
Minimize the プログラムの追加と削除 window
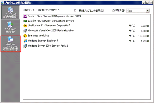(x=144, y=3)
